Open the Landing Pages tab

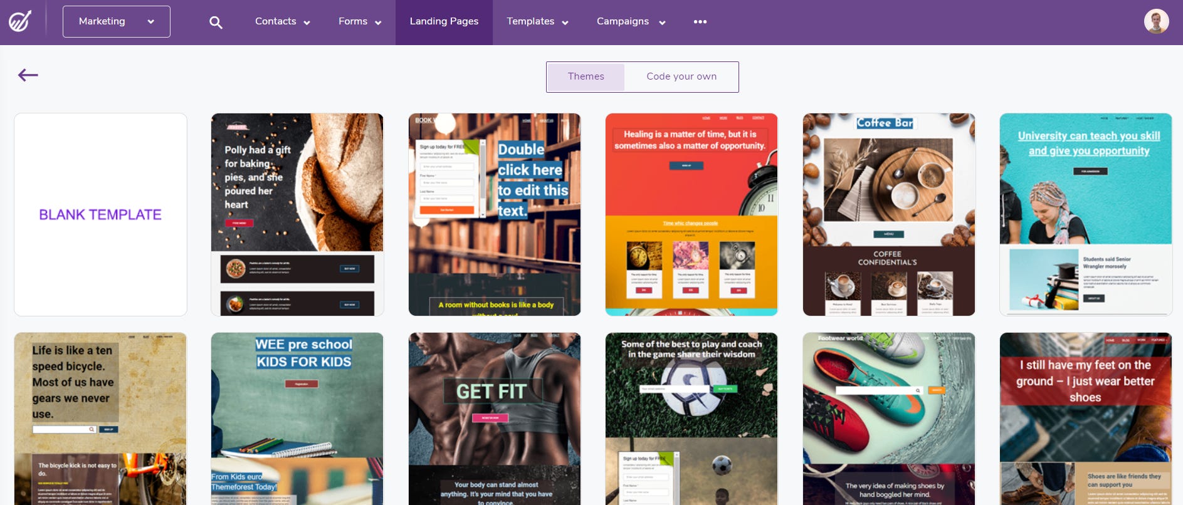click(x=444, y=22)
